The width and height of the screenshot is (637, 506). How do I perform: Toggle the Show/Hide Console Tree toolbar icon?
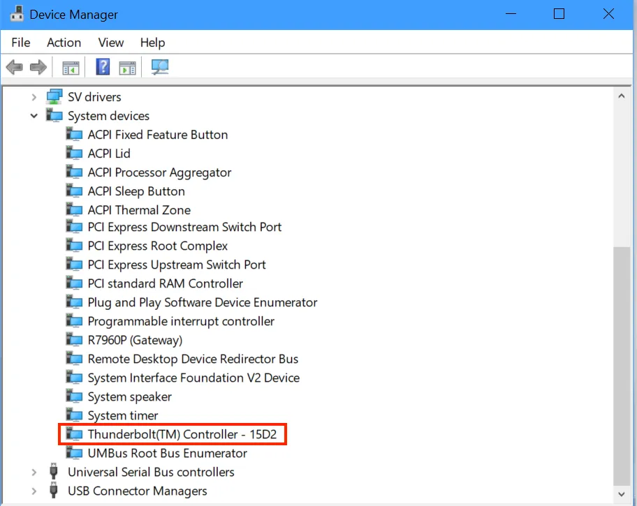coord(71,67)
